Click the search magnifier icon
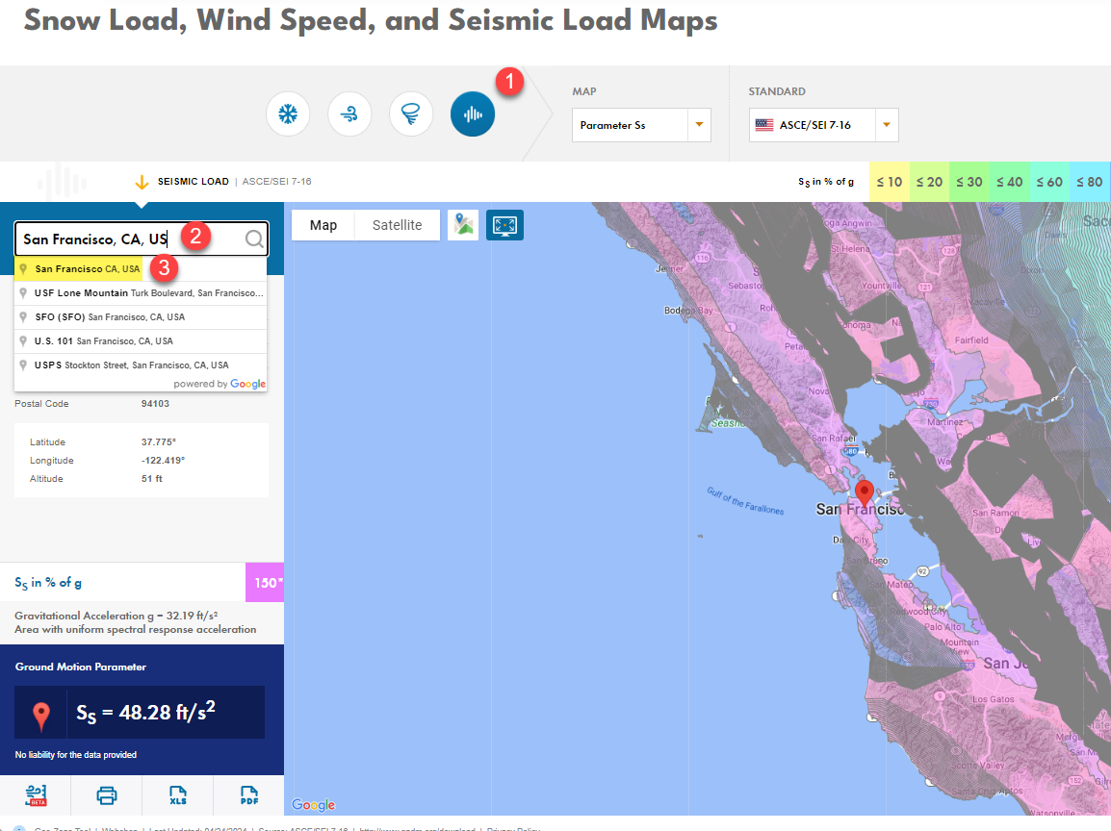Viewport: 1111px width, 831px height. click(253, 239)
